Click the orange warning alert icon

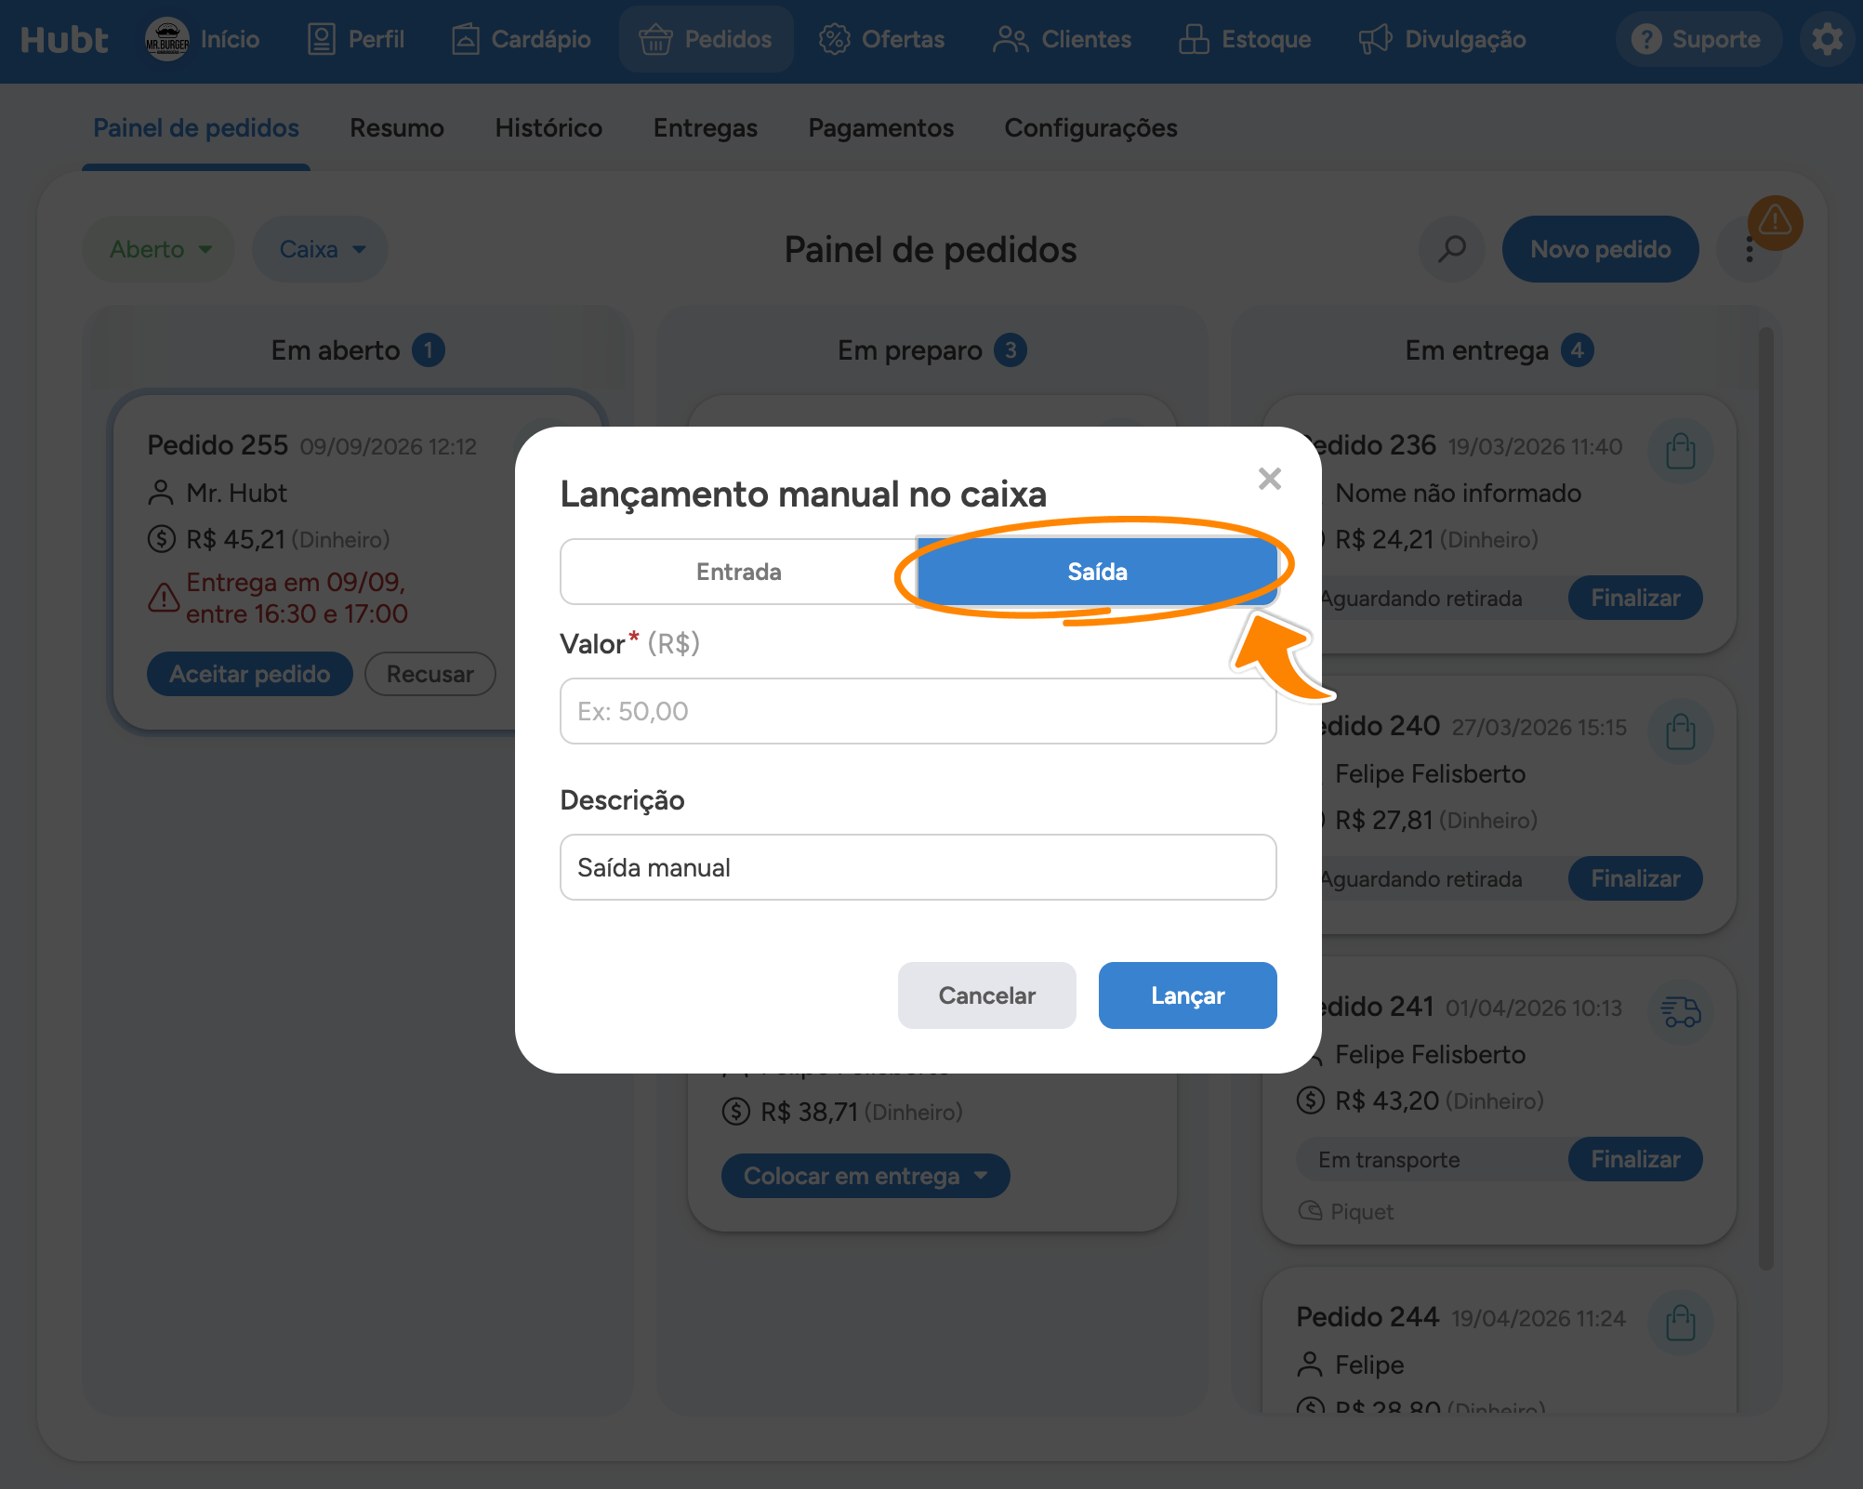[x=1775, y=222]
